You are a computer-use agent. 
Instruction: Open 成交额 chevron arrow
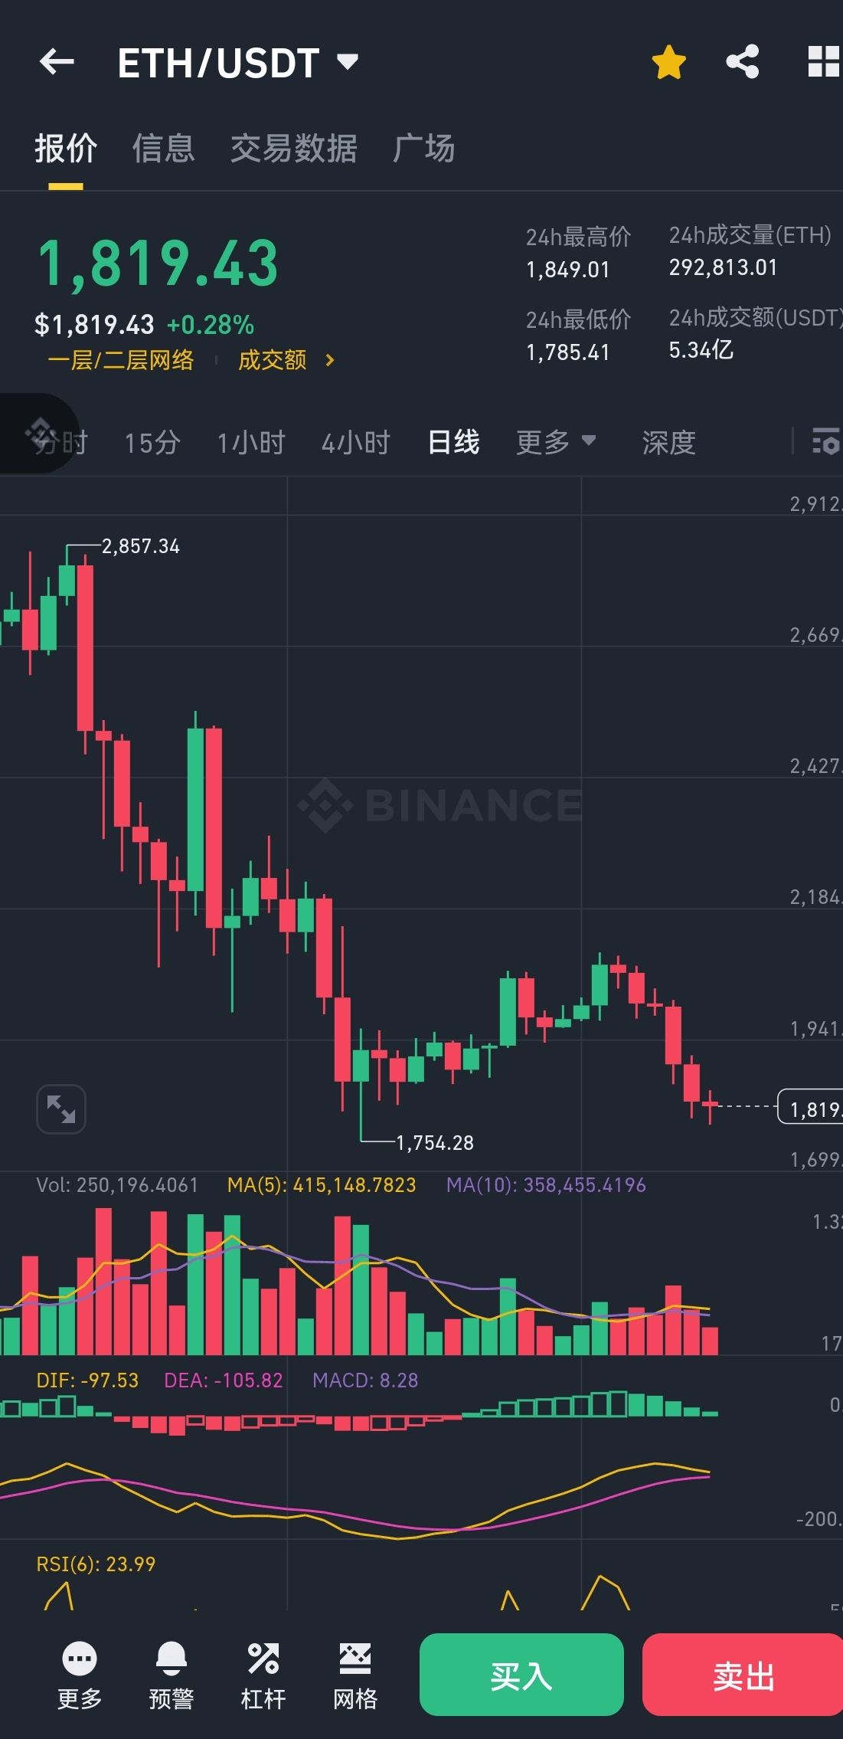coord(329,360)
